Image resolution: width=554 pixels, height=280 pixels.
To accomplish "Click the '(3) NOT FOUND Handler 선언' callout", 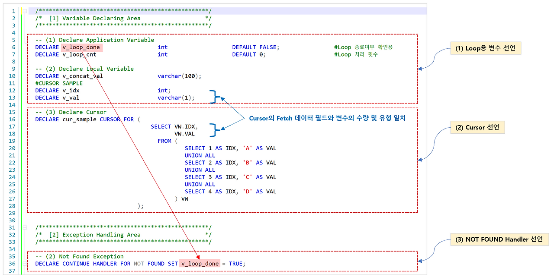I will pos(499,239).
